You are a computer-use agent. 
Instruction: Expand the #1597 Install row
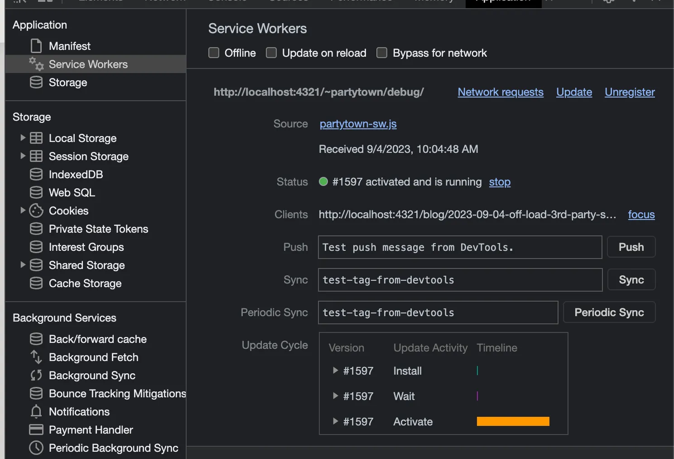[336, 371]
